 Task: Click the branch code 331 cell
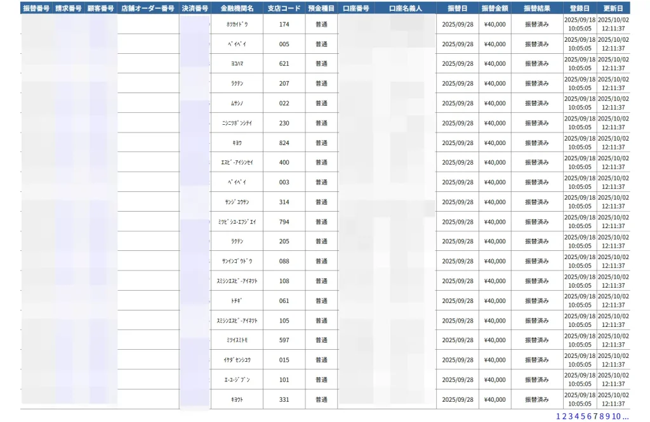point(284,400)
